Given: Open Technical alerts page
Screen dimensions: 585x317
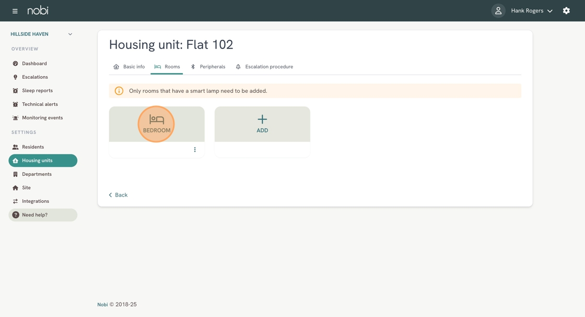Looking at the screenshot, I should (x=40, y=104).
